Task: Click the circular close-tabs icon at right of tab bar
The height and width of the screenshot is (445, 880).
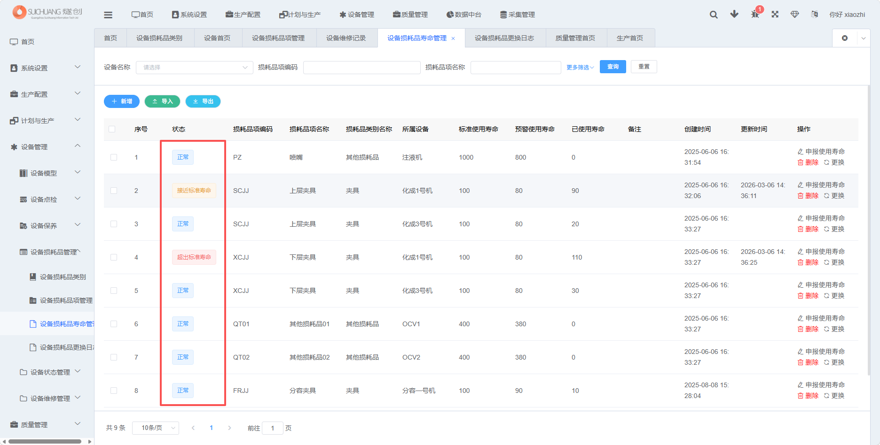Action: click(845, 38)
